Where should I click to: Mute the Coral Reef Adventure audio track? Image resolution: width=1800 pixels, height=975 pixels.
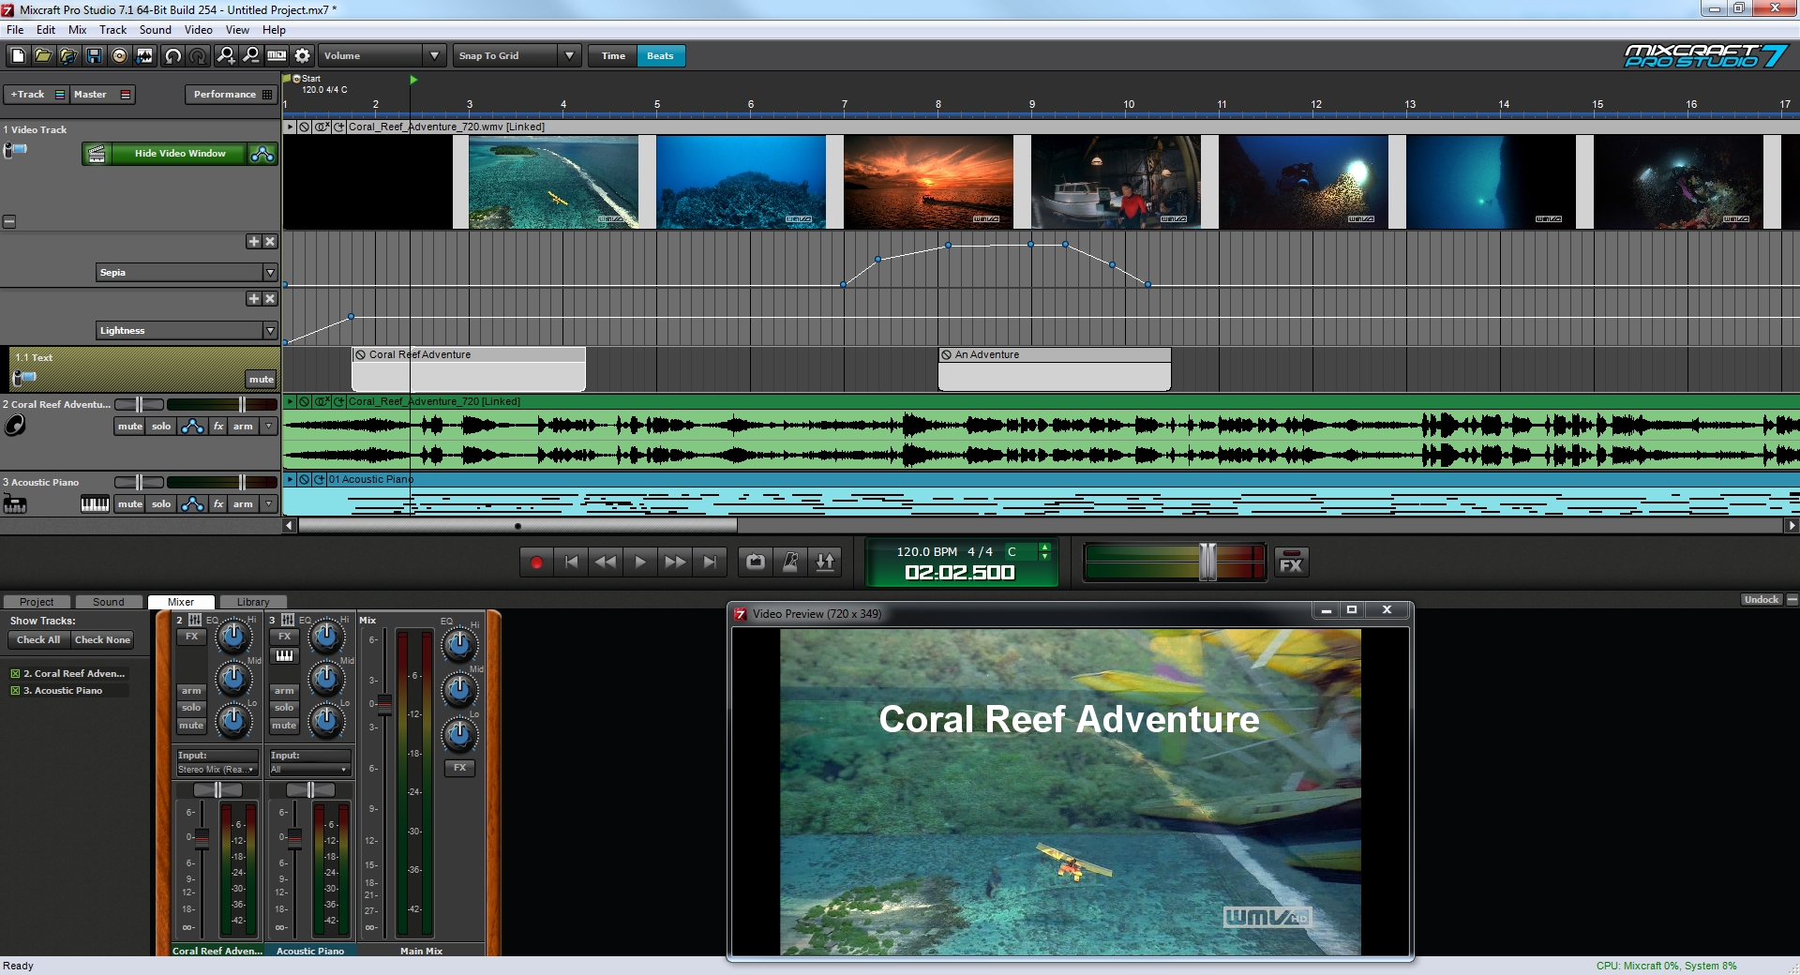click(x=129, y=427)
